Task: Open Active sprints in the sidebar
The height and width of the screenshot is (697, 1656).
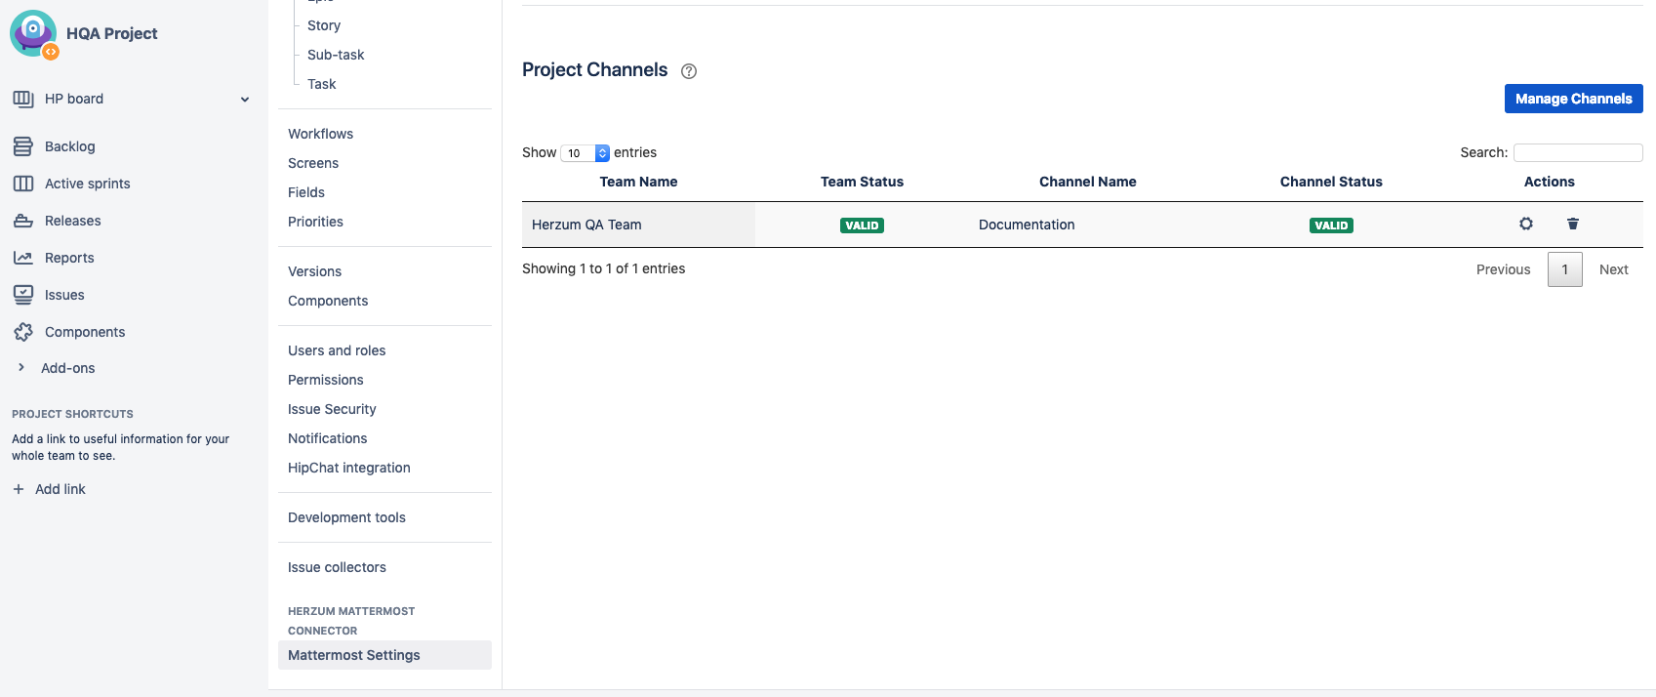Action: click(87, 184)
